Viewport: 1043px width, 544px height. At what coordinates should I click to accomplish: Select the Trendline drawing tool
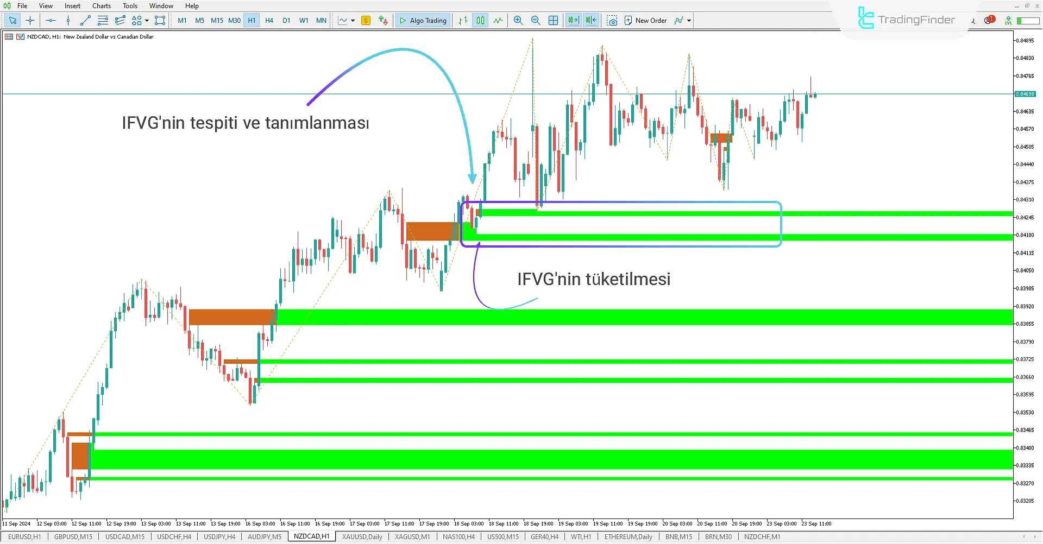pos(85,20)
